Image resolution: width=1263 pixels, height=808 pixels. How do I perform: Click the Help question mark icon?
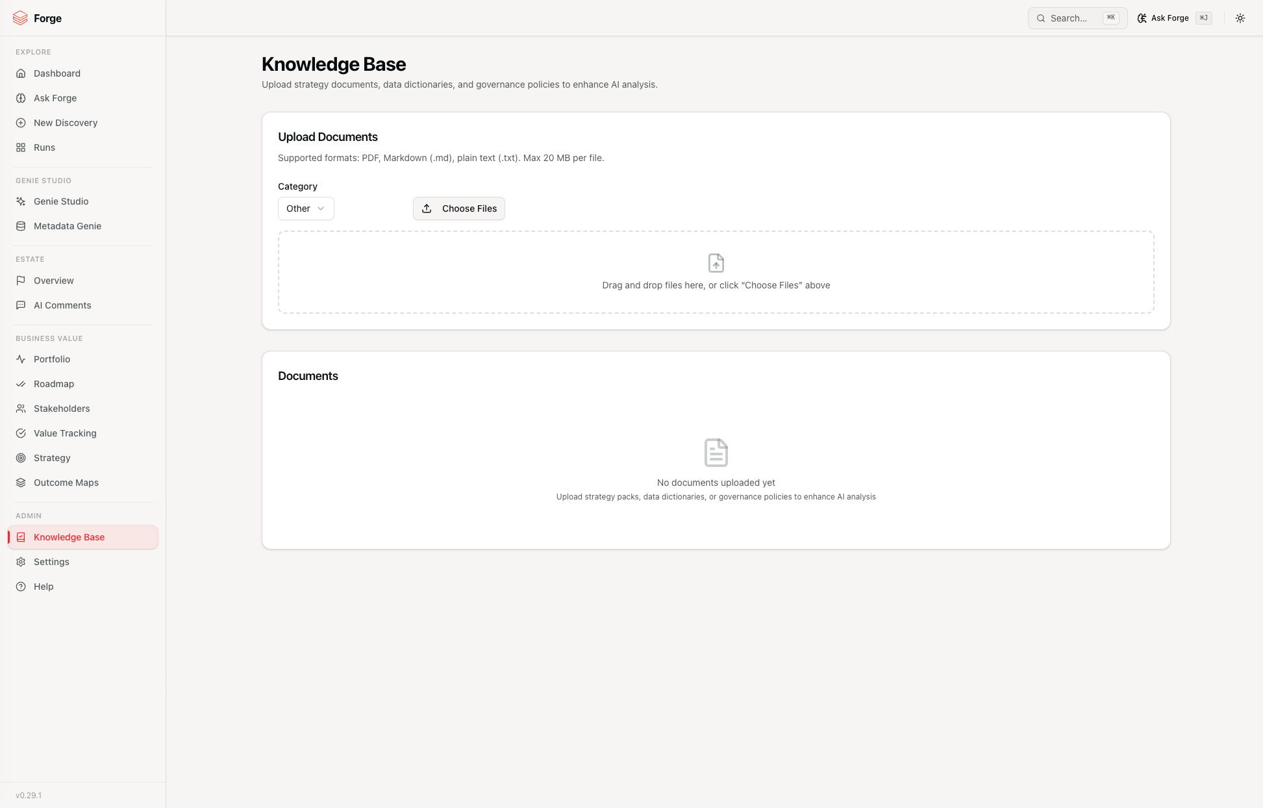21,587
